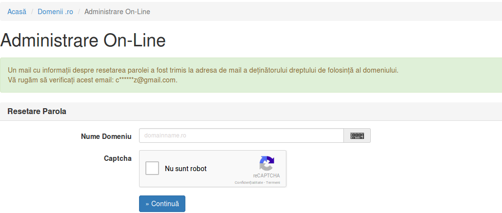This screenshot has width=502, height=213.
Task: Focus the domainname.ro input field
Action: click(x=241, y=136)
